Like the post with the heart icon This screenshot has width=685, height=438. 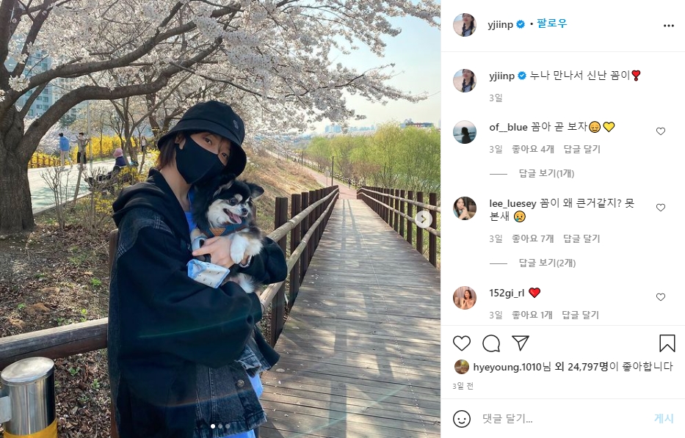click(461, 343)
